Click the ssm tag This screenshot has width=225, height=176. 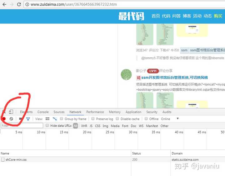pos(184,50)
